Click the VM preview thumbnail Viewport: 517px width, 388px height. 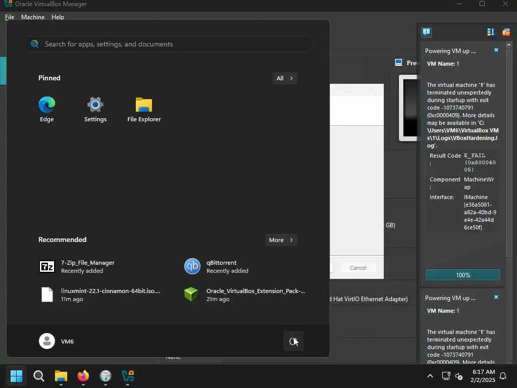click(x=408, y=108)
